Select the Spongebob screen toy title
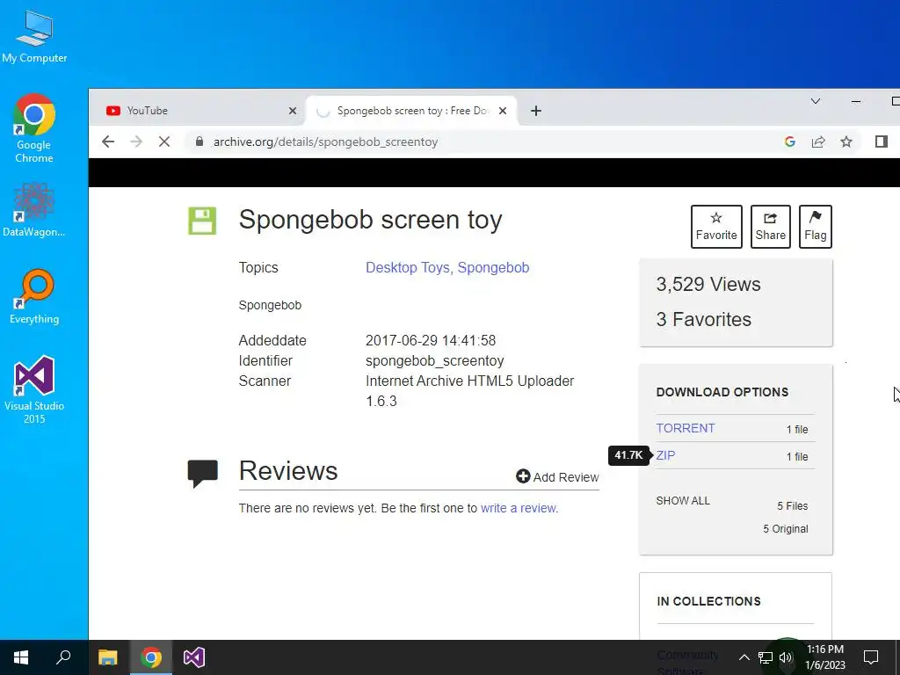Viewport: 900px width, 675px height. click(370, 220)
